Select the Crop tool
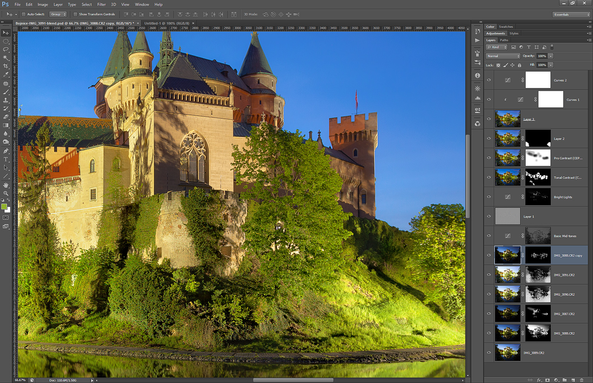This screenshot has height=383, width=593. (x=6, y=66)
